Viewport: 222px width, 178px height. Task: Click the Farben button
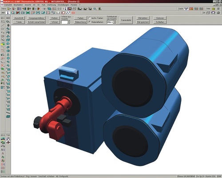80,18
